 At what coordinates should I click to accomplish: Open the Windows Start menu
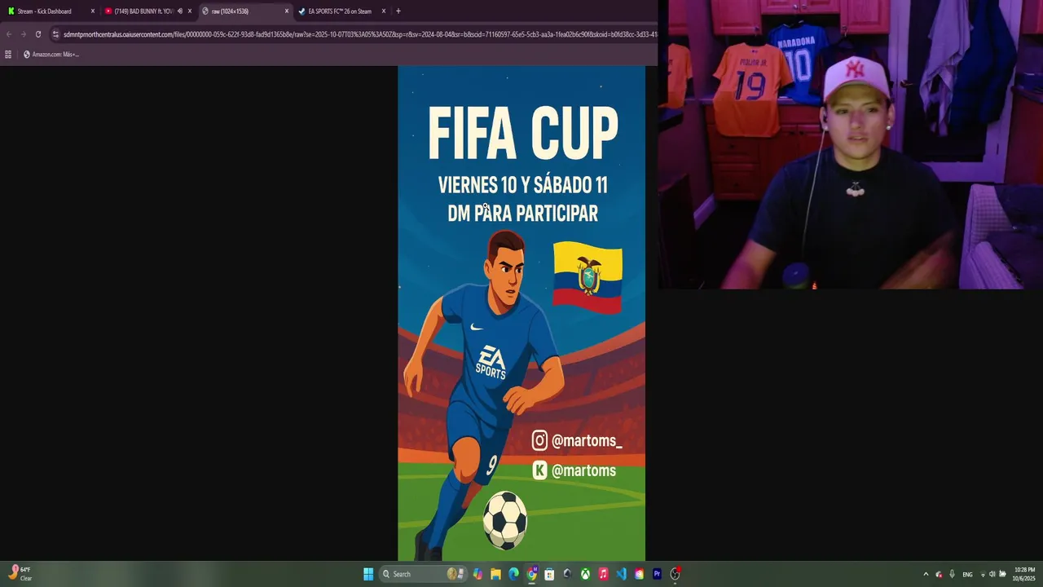[x=368, y=574]
